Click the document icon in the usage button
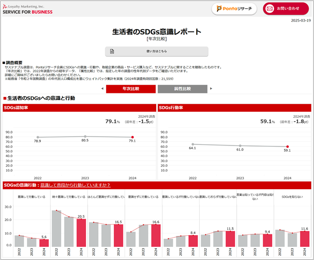Image resolution: width=314 pixels, height=260 pixels. coord(112,52)
